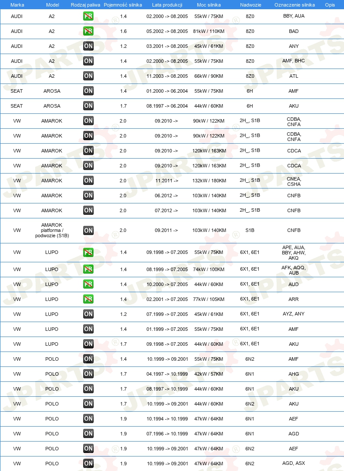The width and height of the screenshot is (344, 471).
Task: Click the AHG engine code cell
Action: (293, 374)
